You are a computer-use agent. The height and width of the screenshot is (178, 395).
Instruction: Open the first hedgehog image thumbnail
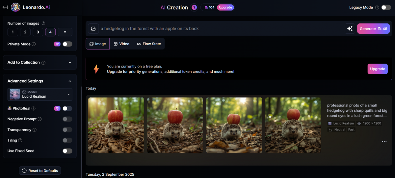[116, 125]
